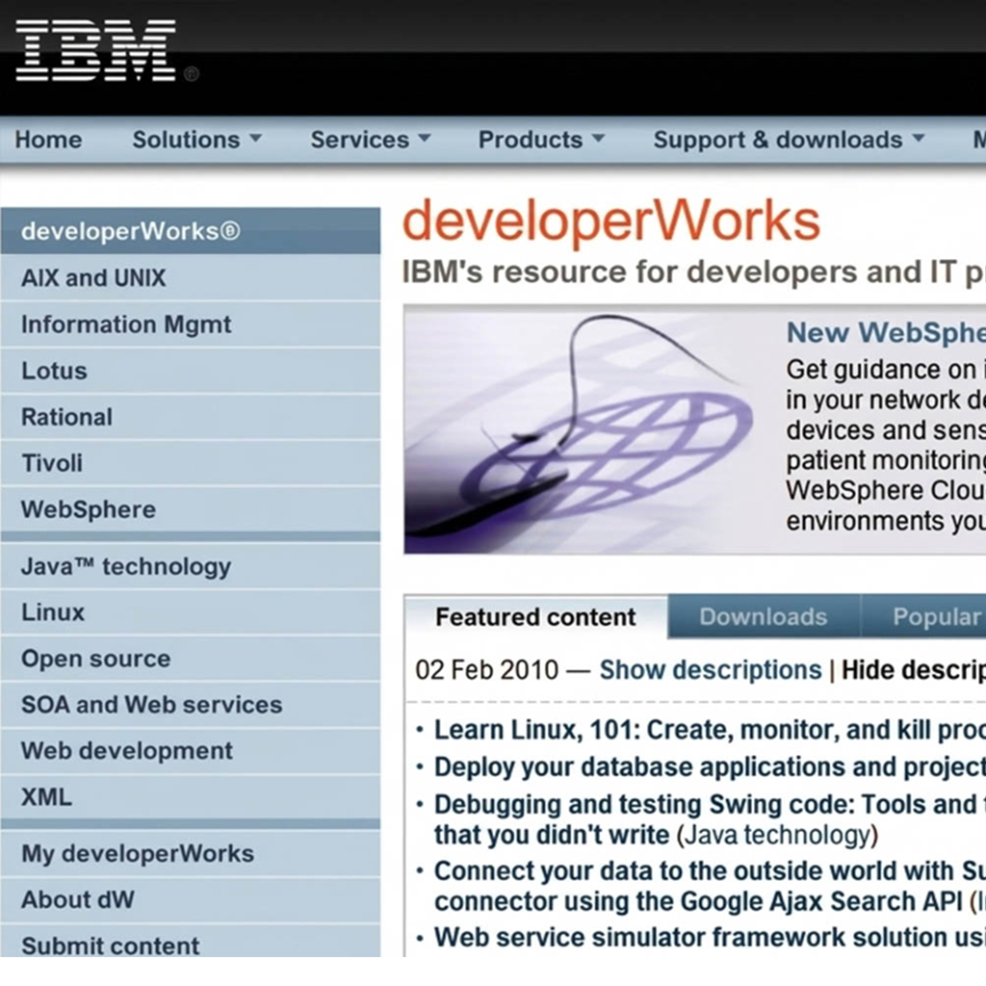Image resolution: width=986 pixels, height=986 pixels.
Task: Open the Popular tab
Action: click(x=941, y=616)
